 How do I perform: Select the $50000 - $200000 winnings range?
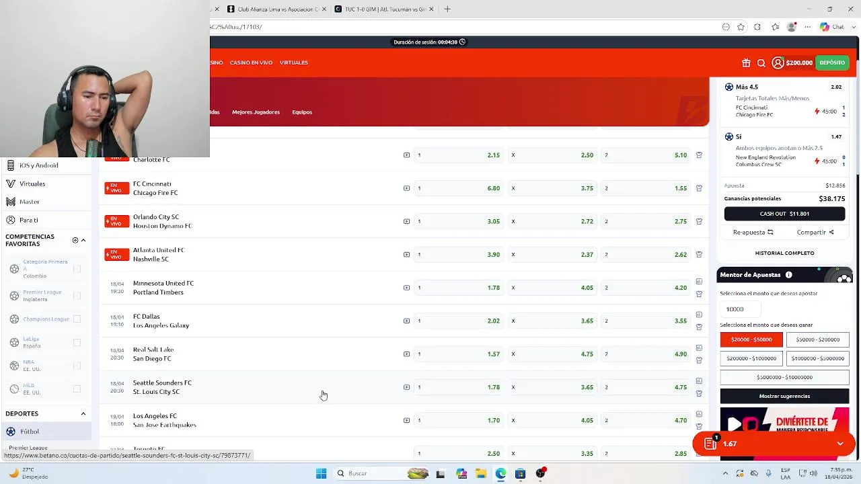[817, 339]
